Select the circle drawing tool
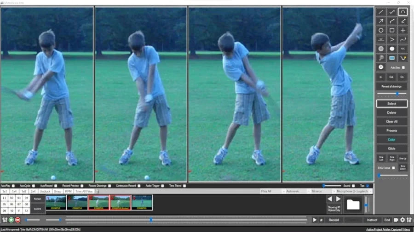 [381, 30]
